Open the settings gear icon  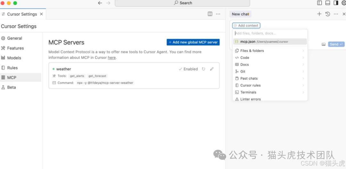click(x=343, y=3)
